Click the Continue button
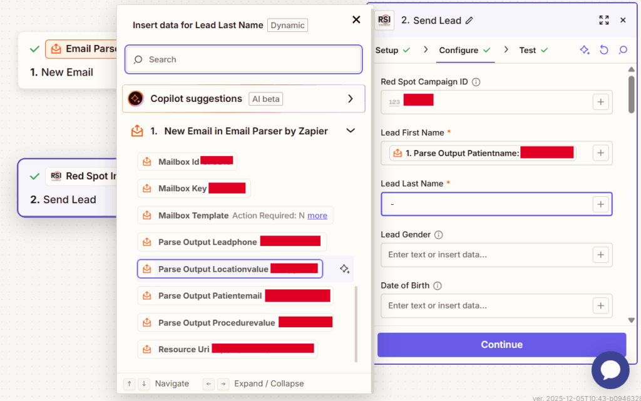 (501, 345)
